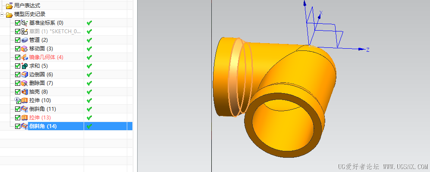
Task: Uncheck the 抽壳 (8) checkbox
Action: coord(18,92)
